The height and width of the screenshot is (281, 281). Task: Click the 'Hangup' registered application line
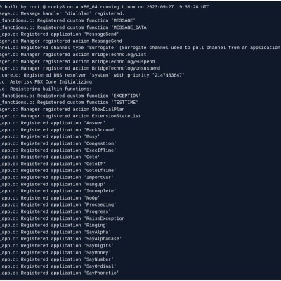point(53,184)
